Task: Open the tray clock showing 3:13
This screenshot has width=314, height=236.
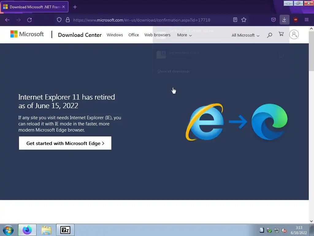Action: click(x=299, y=230)
